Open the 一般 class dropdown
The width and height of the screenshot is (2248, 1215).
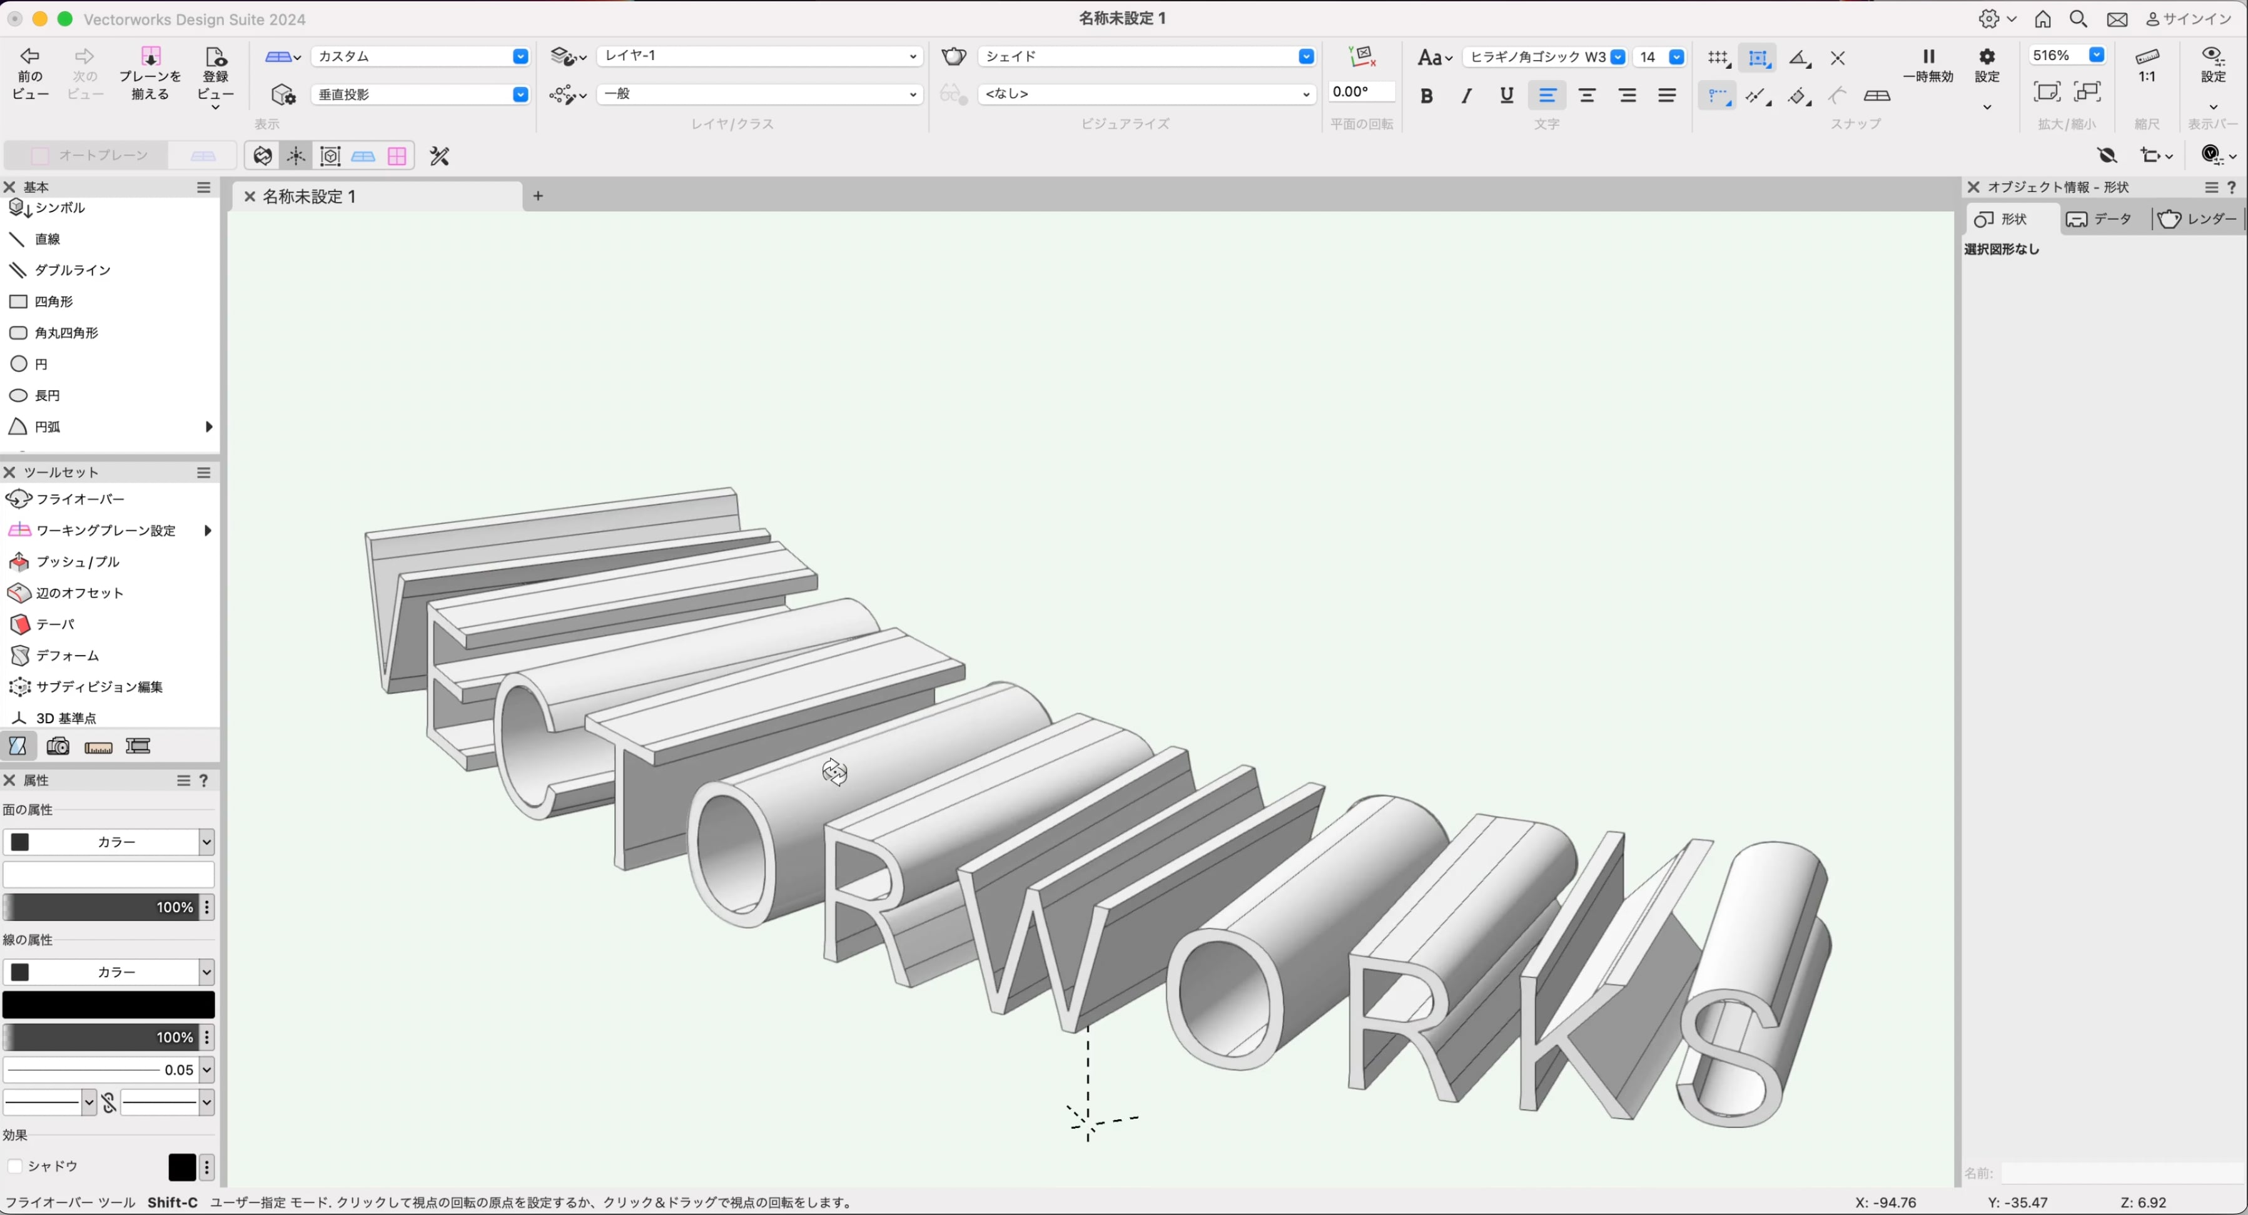pos(759,93)
